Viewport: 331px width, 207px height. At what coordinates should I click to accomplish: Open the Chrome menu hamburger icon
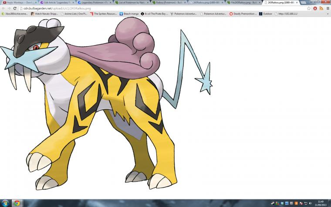coord(328,8)
